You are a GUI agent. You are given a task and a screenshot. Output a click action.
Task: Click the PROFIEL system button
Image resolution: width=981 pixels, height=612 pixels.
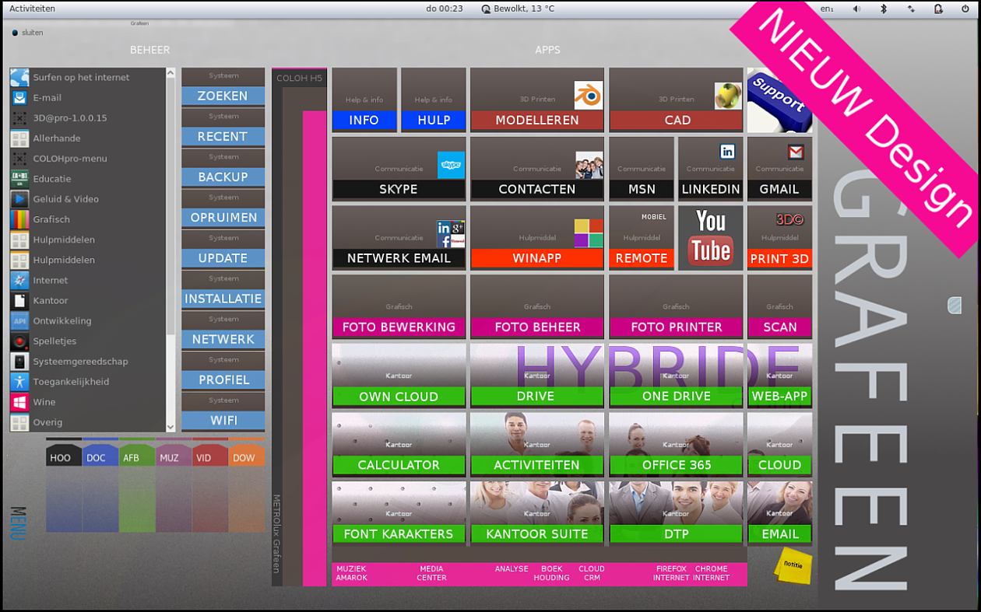click(223, 379)
